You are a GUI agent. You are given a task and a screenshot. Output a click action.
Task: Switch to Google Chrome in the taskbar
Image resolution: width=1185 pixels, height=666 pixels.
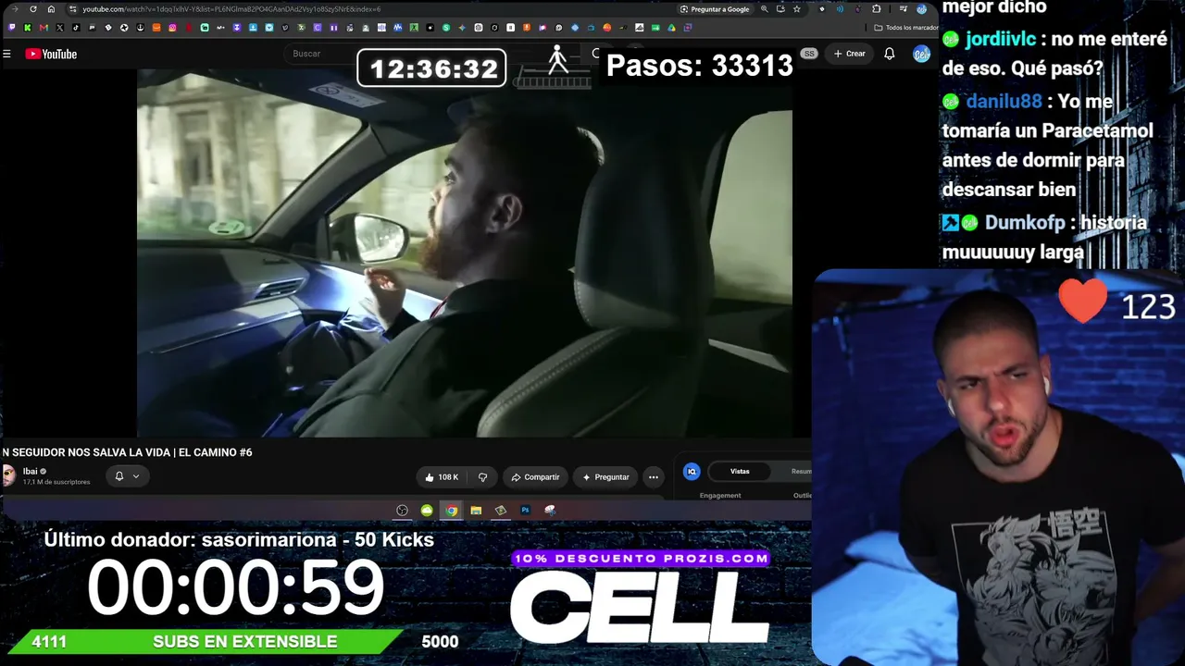(x=452, y=511)
